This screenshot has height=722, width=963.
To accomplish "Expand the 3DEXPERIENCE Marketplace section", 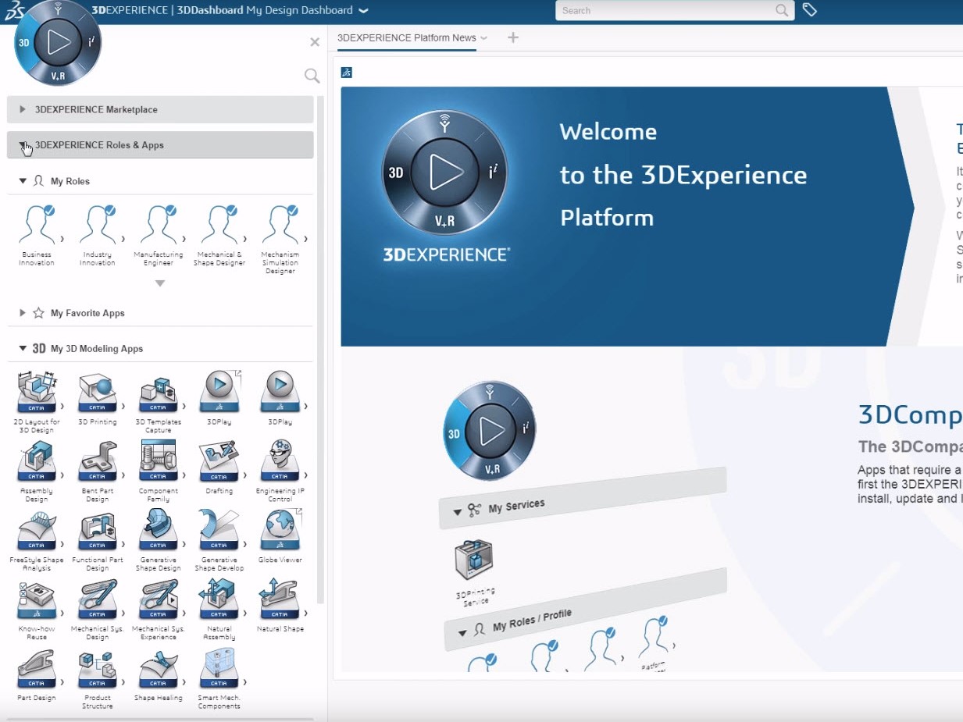I will click(x=160, y=109).
